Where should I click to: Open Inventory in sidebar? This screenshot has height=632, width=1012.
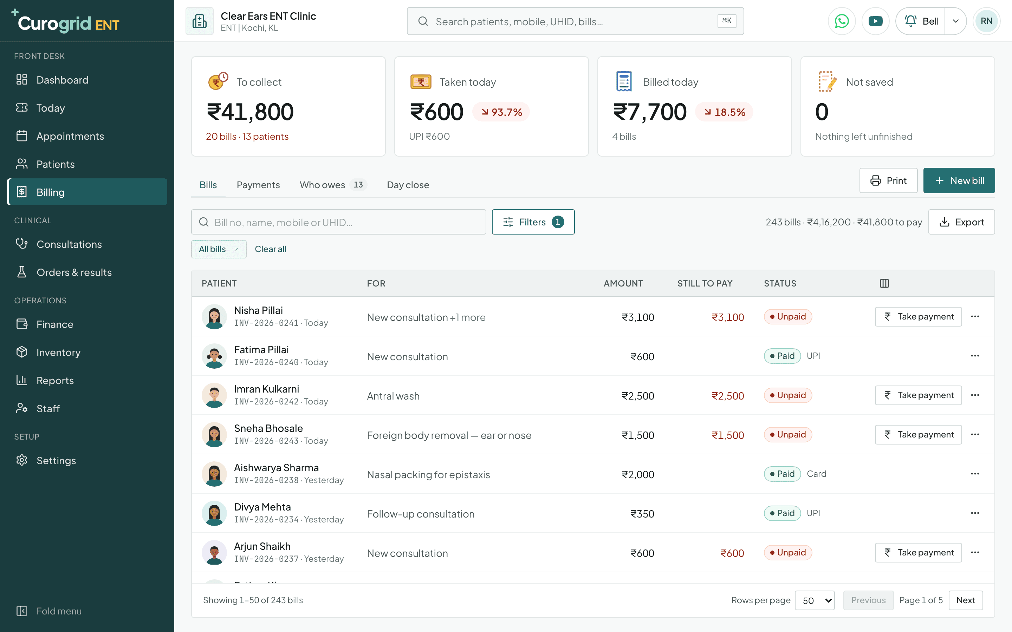[x=87, y=353]
